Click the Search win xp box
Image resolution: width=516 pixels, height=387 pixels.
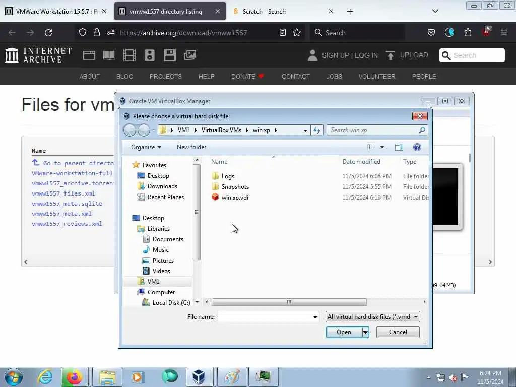point(377,131)
